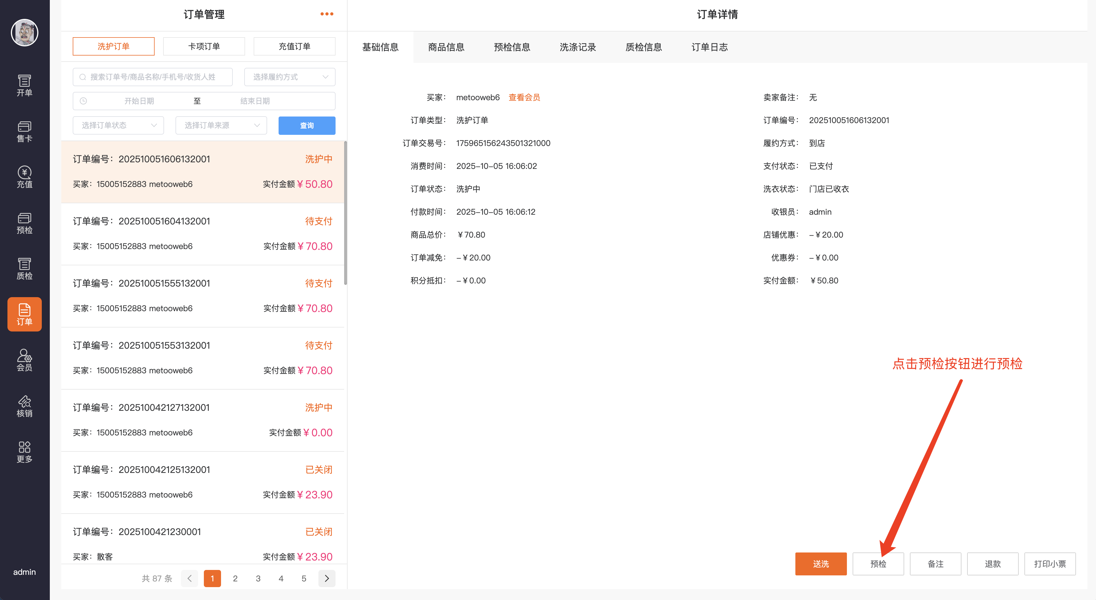This screenshot has width=1096, height=600.
Task: Click the orange three-dots menu icon
Action: click(326, 14)
